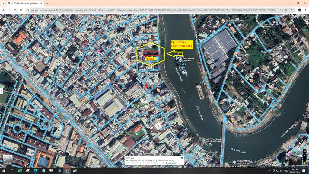Expand the left Google Maps sidebar panel
Screen dimensions: 309x174
coord(1,91)
